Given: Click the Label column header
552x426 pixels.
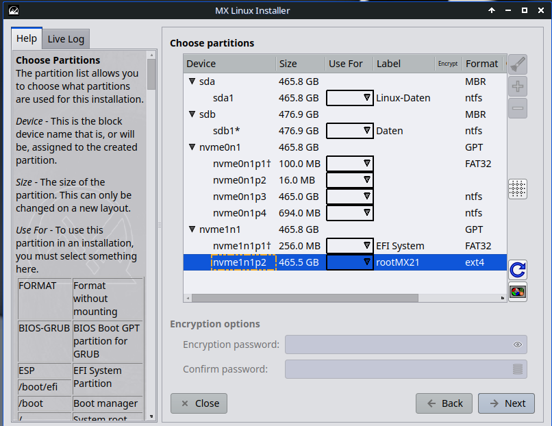Looking at the screenshot, I should pos(404,64).
